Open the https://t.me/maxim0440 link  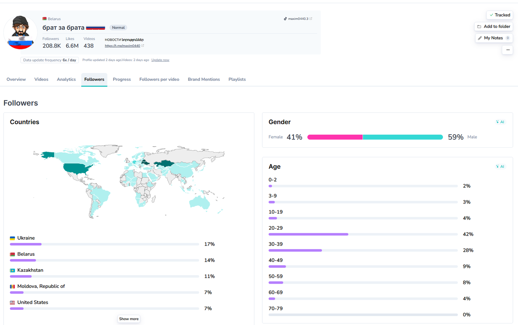tap(122, 46)
